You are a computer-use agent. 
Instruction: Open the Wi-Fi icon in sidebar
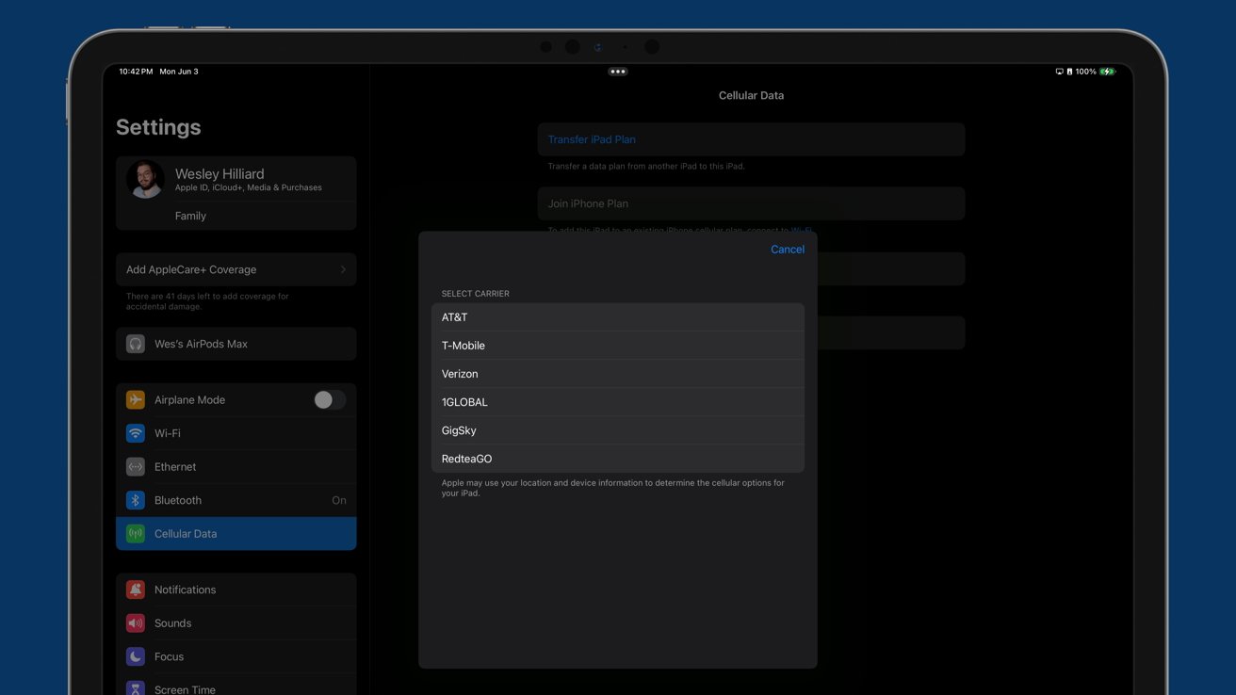136,433
